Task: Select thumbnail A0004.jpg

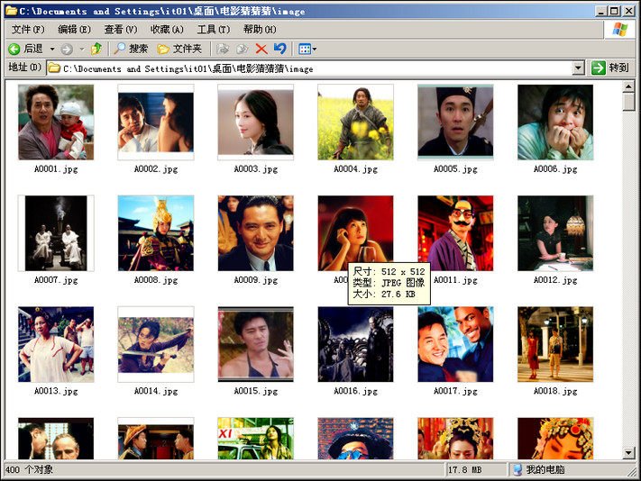Action: coord(355,123)
